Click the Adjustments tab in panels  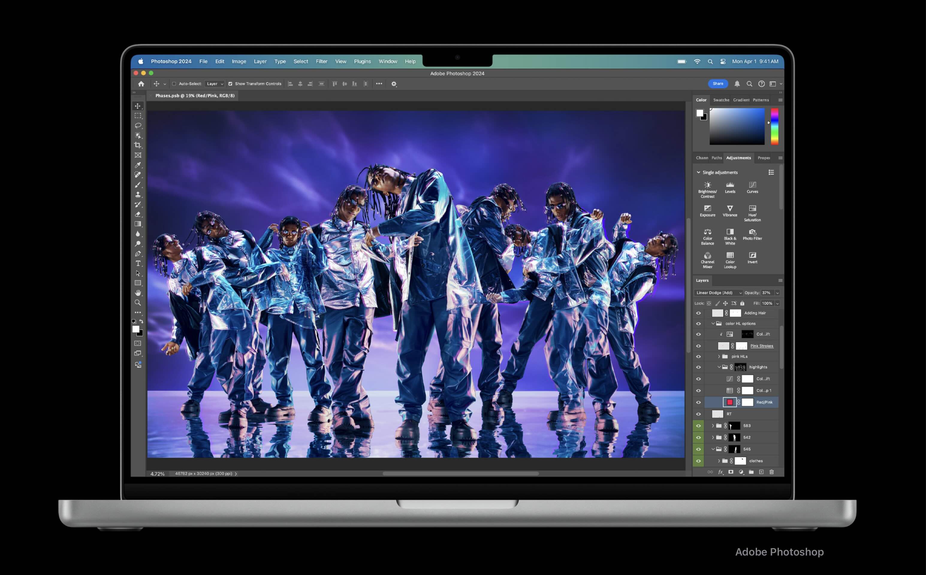click(x=738, y=158)
